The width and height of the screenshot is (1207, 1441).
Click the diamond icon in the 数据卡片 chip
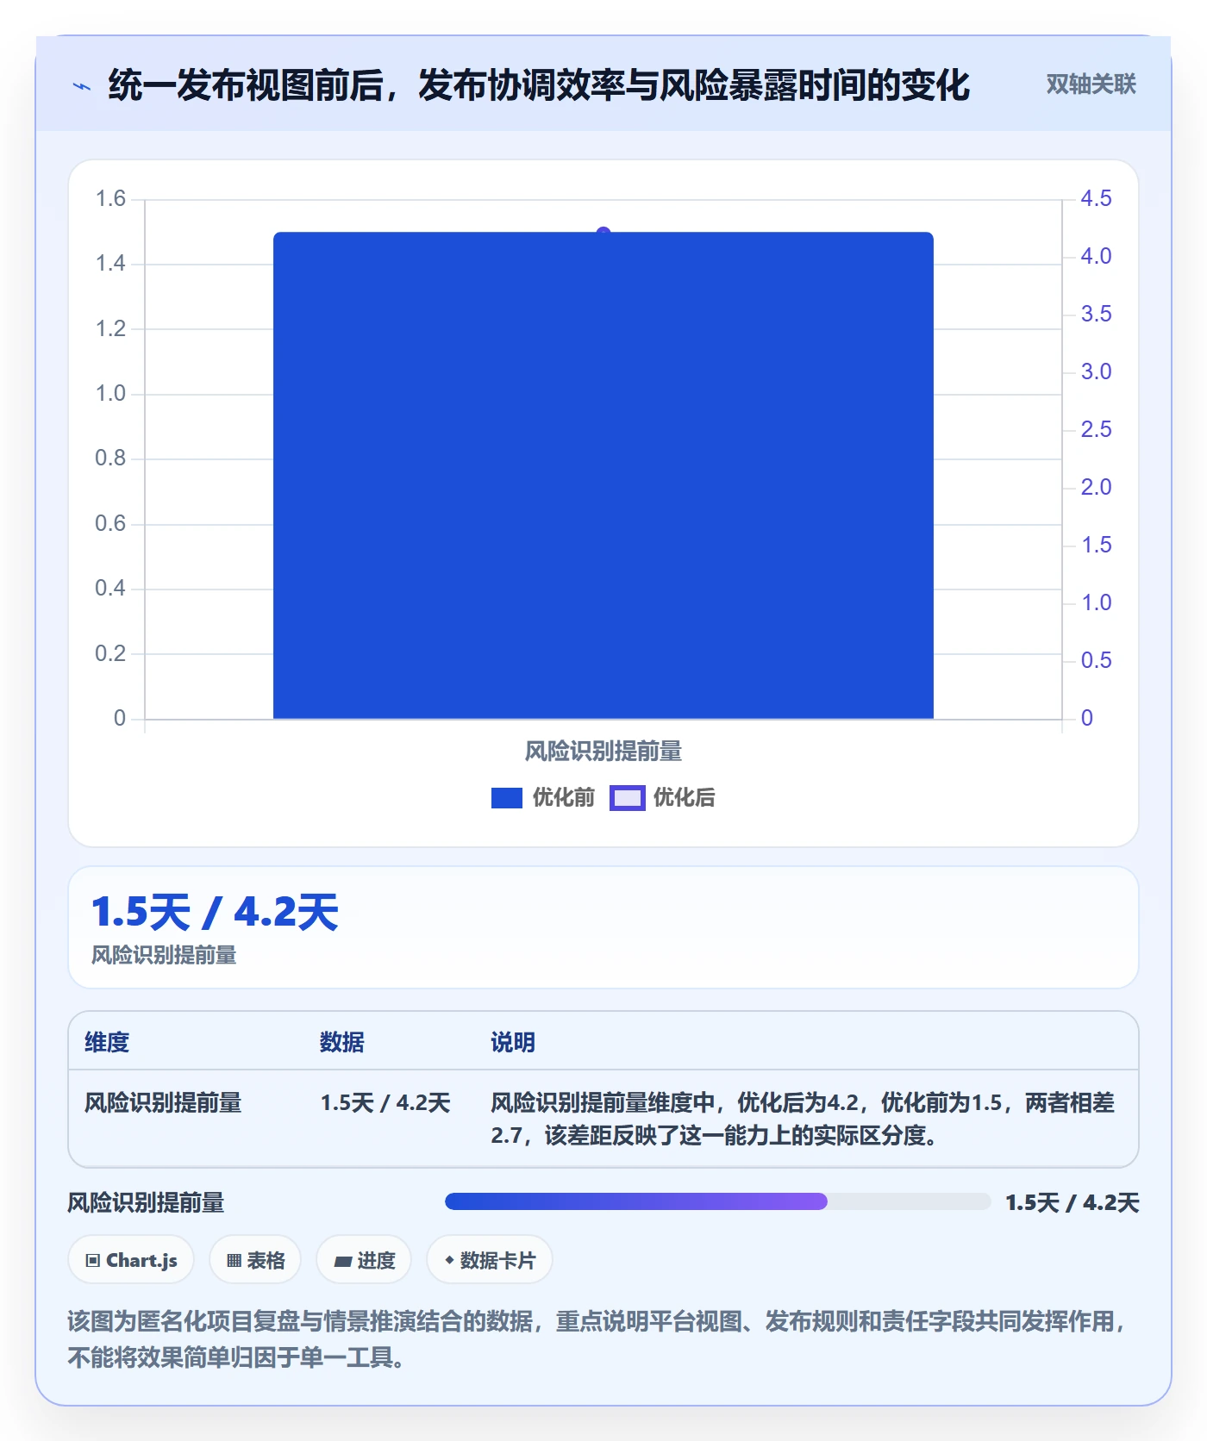(x=449, y=1260)
